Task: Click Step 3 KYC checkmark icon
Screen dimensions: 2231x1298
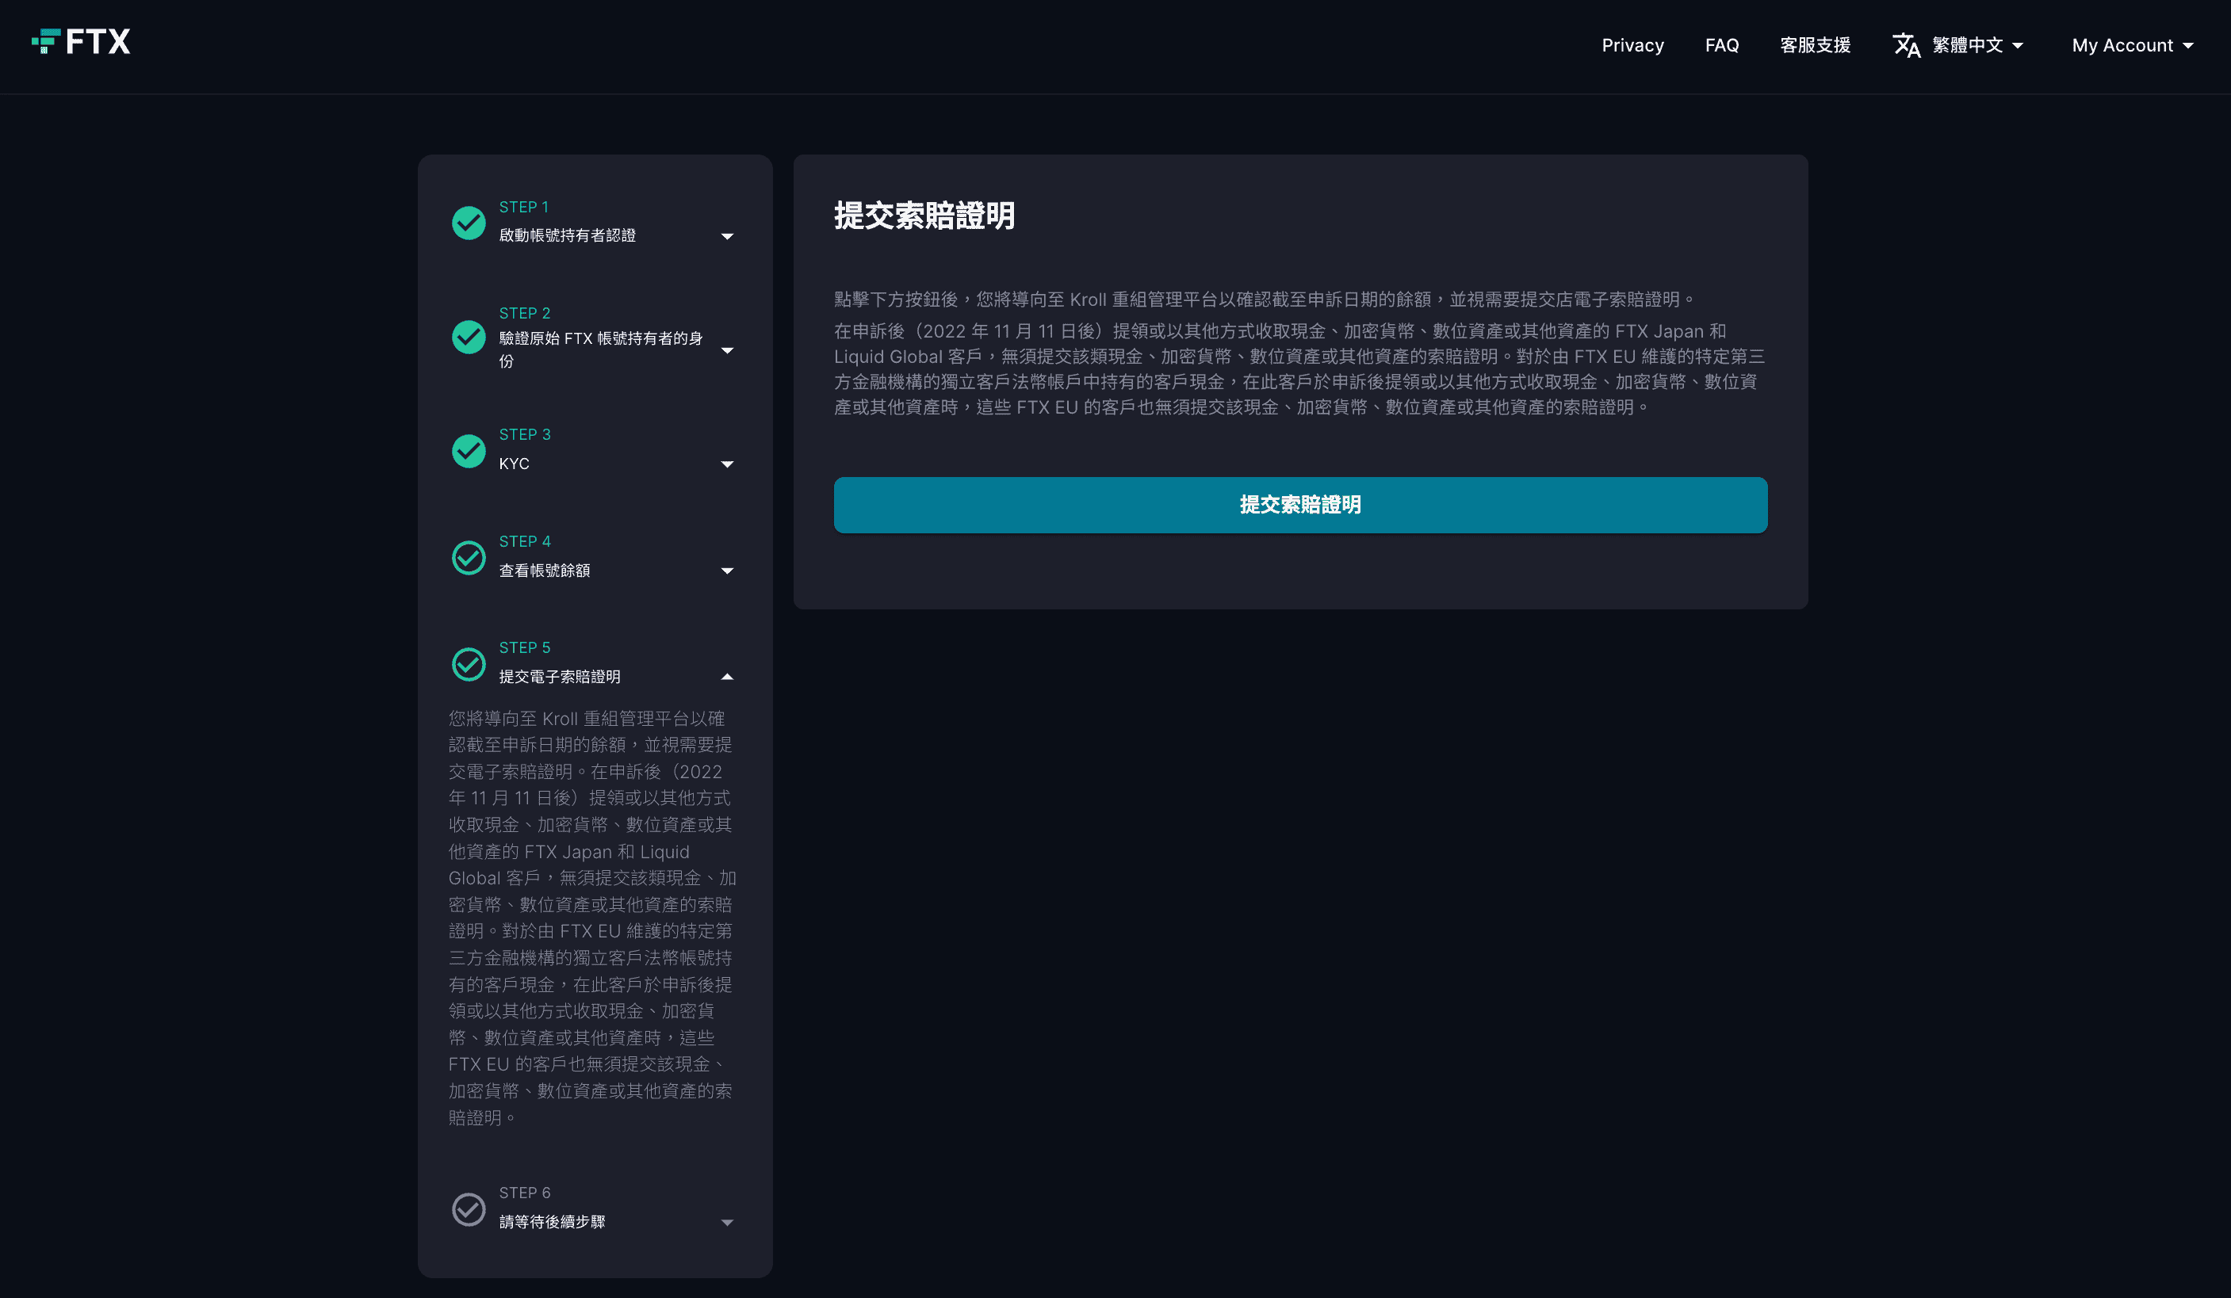Action: [x=469, y=451]
